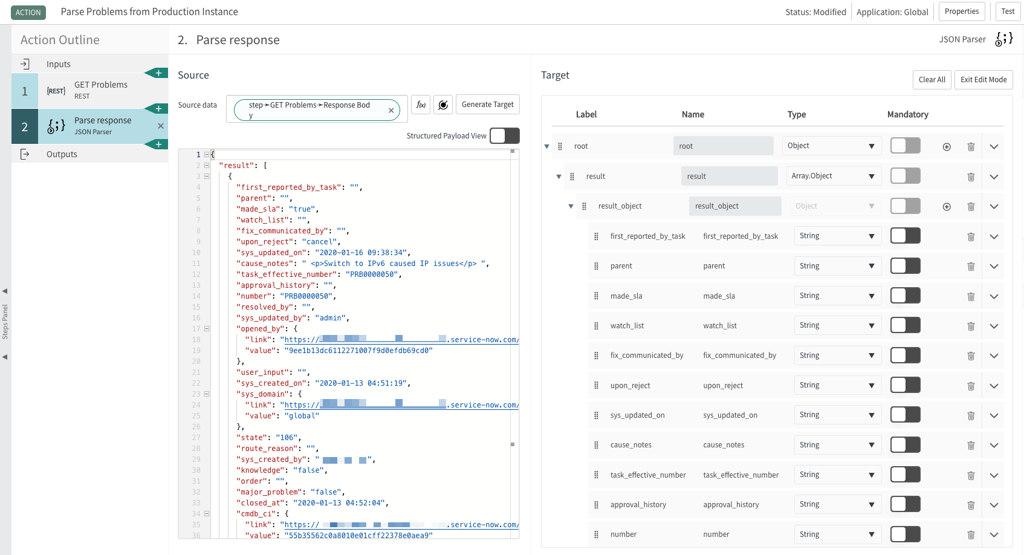Viewport: 1024px width, 555px height.
Task: Click the result_object Name input field
Action: pyautogui.click(x=735, y=206)
